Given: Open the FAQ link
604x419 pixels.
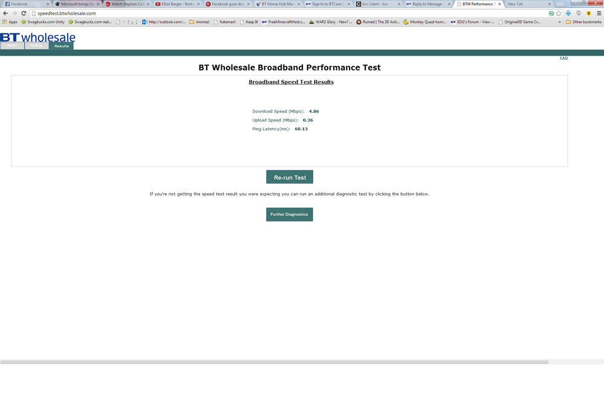Looking at the screenshot, I should click(x=563, y=57).
